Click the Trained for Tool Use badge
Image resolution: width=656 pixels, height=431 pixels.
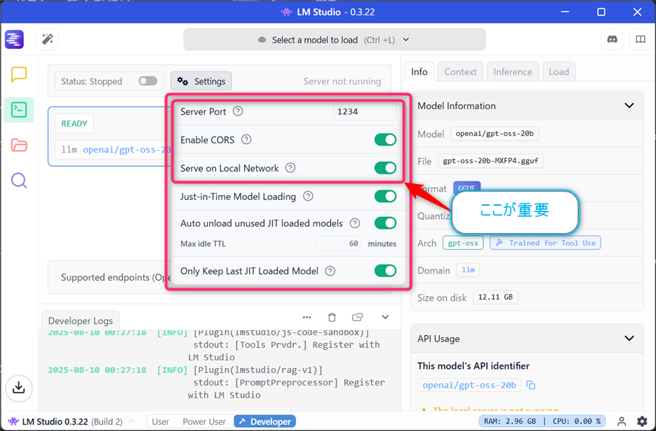(x=545, y=243)
